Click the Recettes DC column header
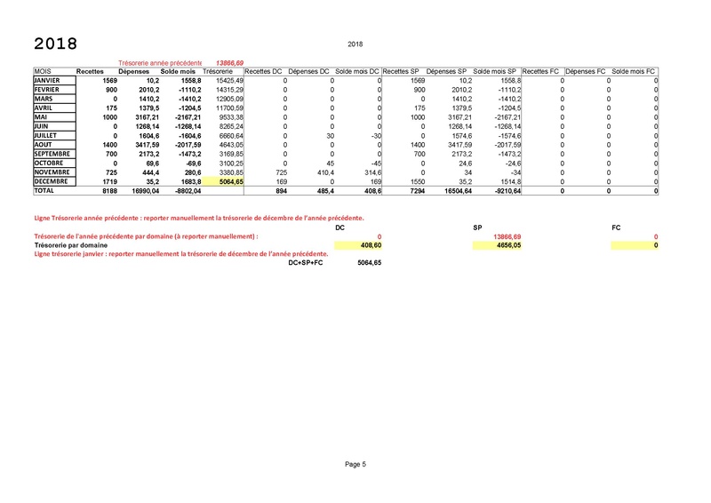711x503 pixels. tap(263, 71)
